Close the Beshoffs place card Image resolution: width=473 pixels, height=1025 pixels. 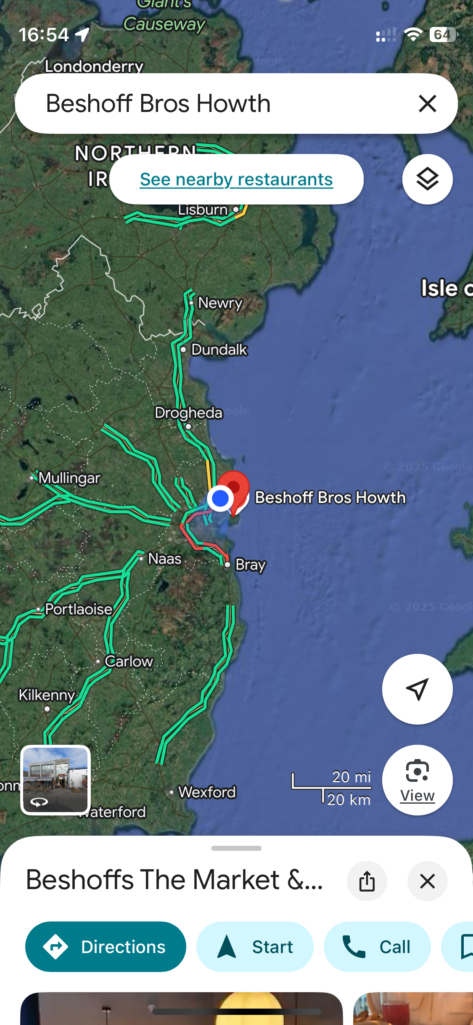click(427, 881)
